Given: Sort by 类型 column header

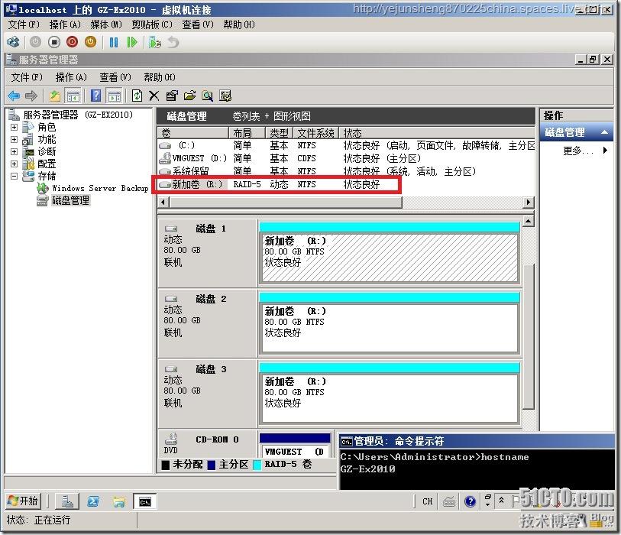Looking at the screenshot, I should click(280, 132).
